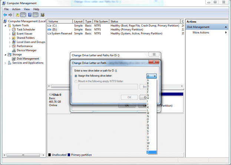Click the System Tools icon
This screenshot has width=231, height=165.
point(9,25)
